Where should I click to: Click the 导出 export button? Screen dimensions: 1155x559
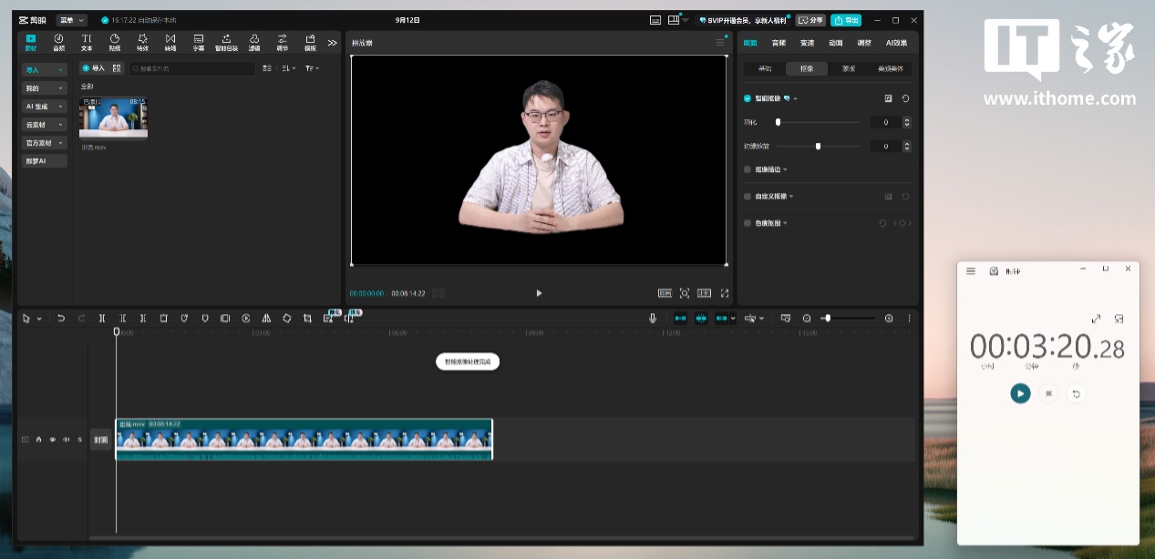click(846, 20)
